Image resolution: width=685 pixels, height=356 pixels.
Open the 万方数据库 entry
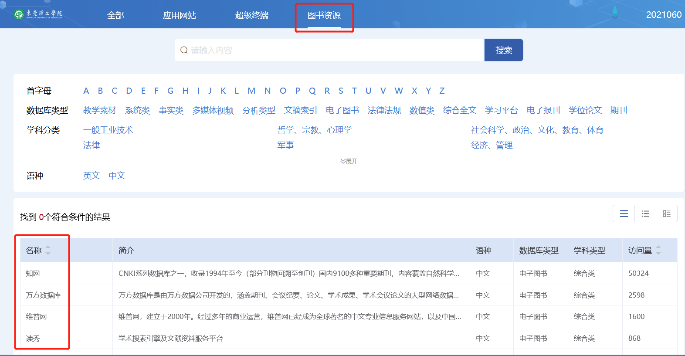pos(43,295)
